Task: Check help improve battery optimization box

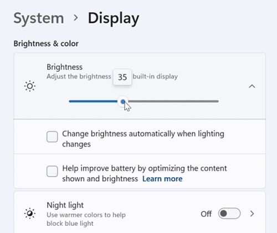Action: [x=52, y=171]
